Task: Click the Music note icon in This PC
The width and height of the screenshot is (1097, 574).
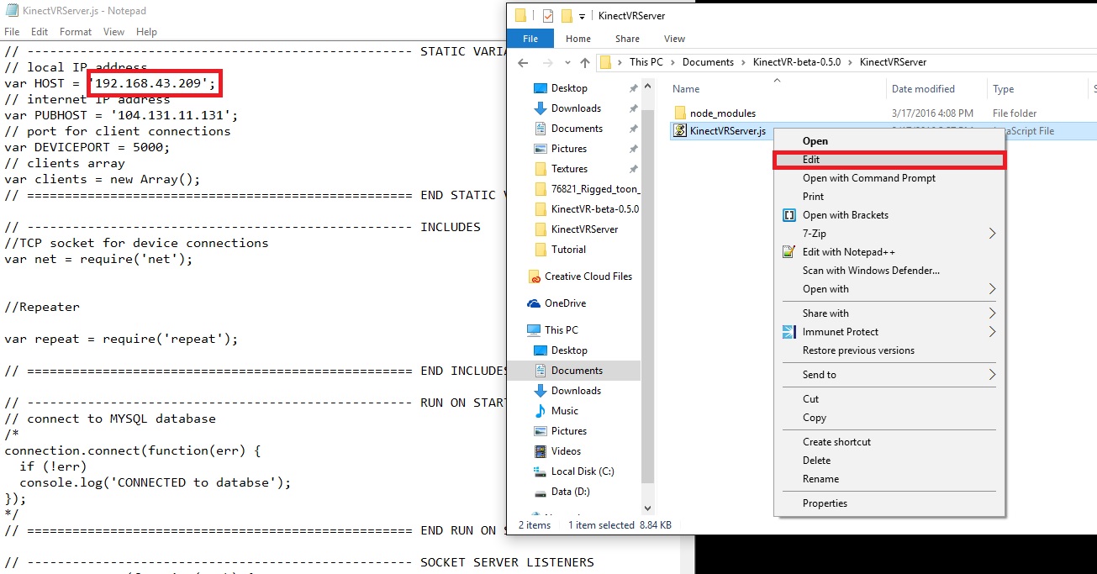Action: pos(541,411)
